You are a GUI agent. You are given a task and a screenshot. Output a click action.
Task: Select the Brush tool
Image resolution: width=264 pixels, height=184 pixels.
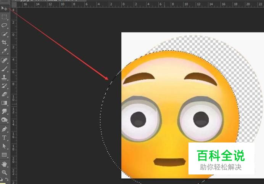pyautogui.click(x=4, y=69)
